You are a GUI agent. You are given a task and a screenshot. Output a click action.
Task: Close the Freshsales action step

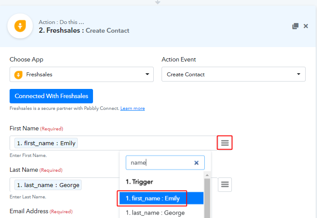click(306, 26)
